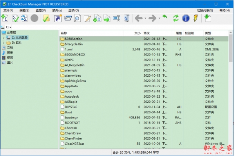Sort by the 类型 column header
The height and width of the screenshot is (156, 235).
(x=216, y=33)
